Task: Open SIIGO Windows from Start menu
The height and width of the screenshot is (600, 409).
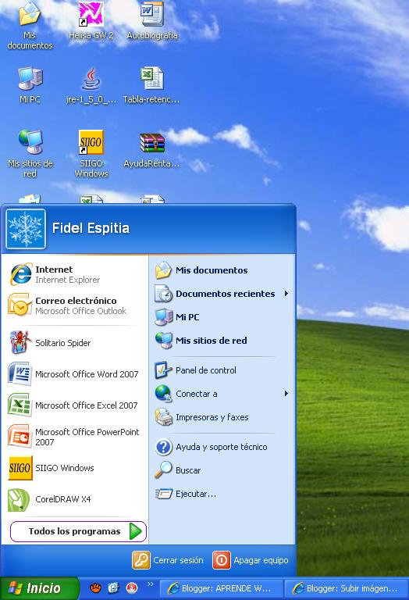Action: pos(74,468)
